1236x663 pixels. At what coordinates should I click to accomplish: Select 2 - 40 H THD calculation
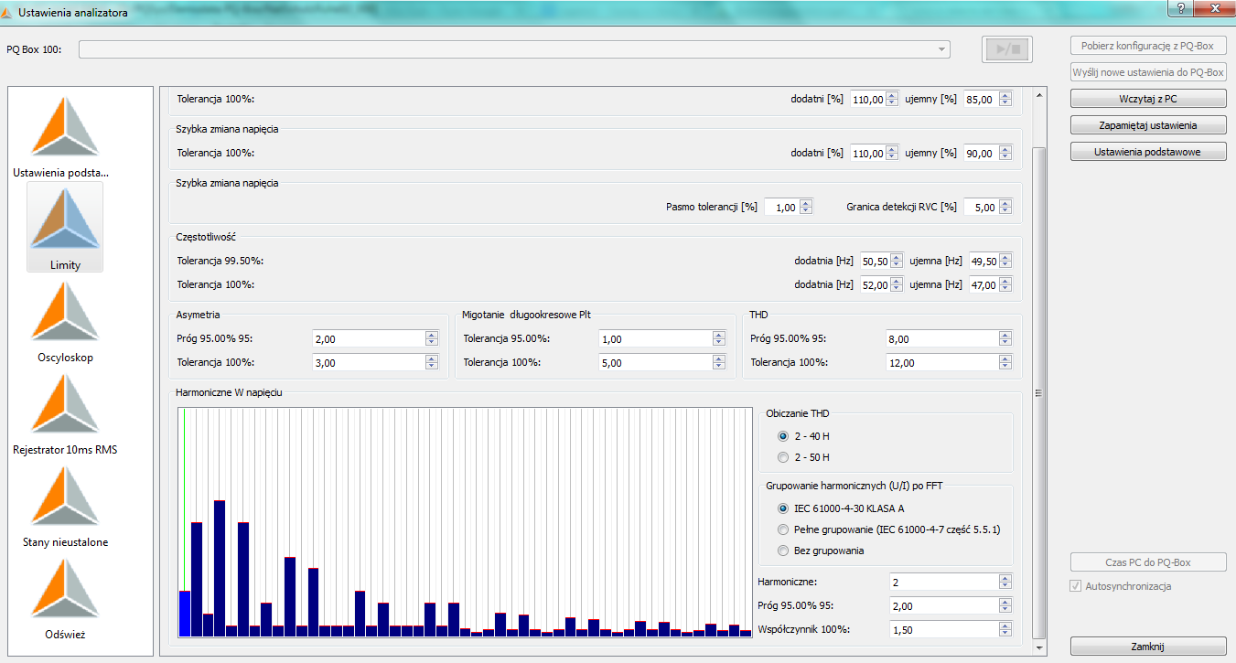782,436
